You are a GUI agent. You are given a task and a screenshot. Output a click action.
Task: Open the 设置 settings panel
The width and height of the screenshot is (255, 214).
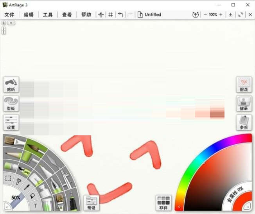[11, 122]
